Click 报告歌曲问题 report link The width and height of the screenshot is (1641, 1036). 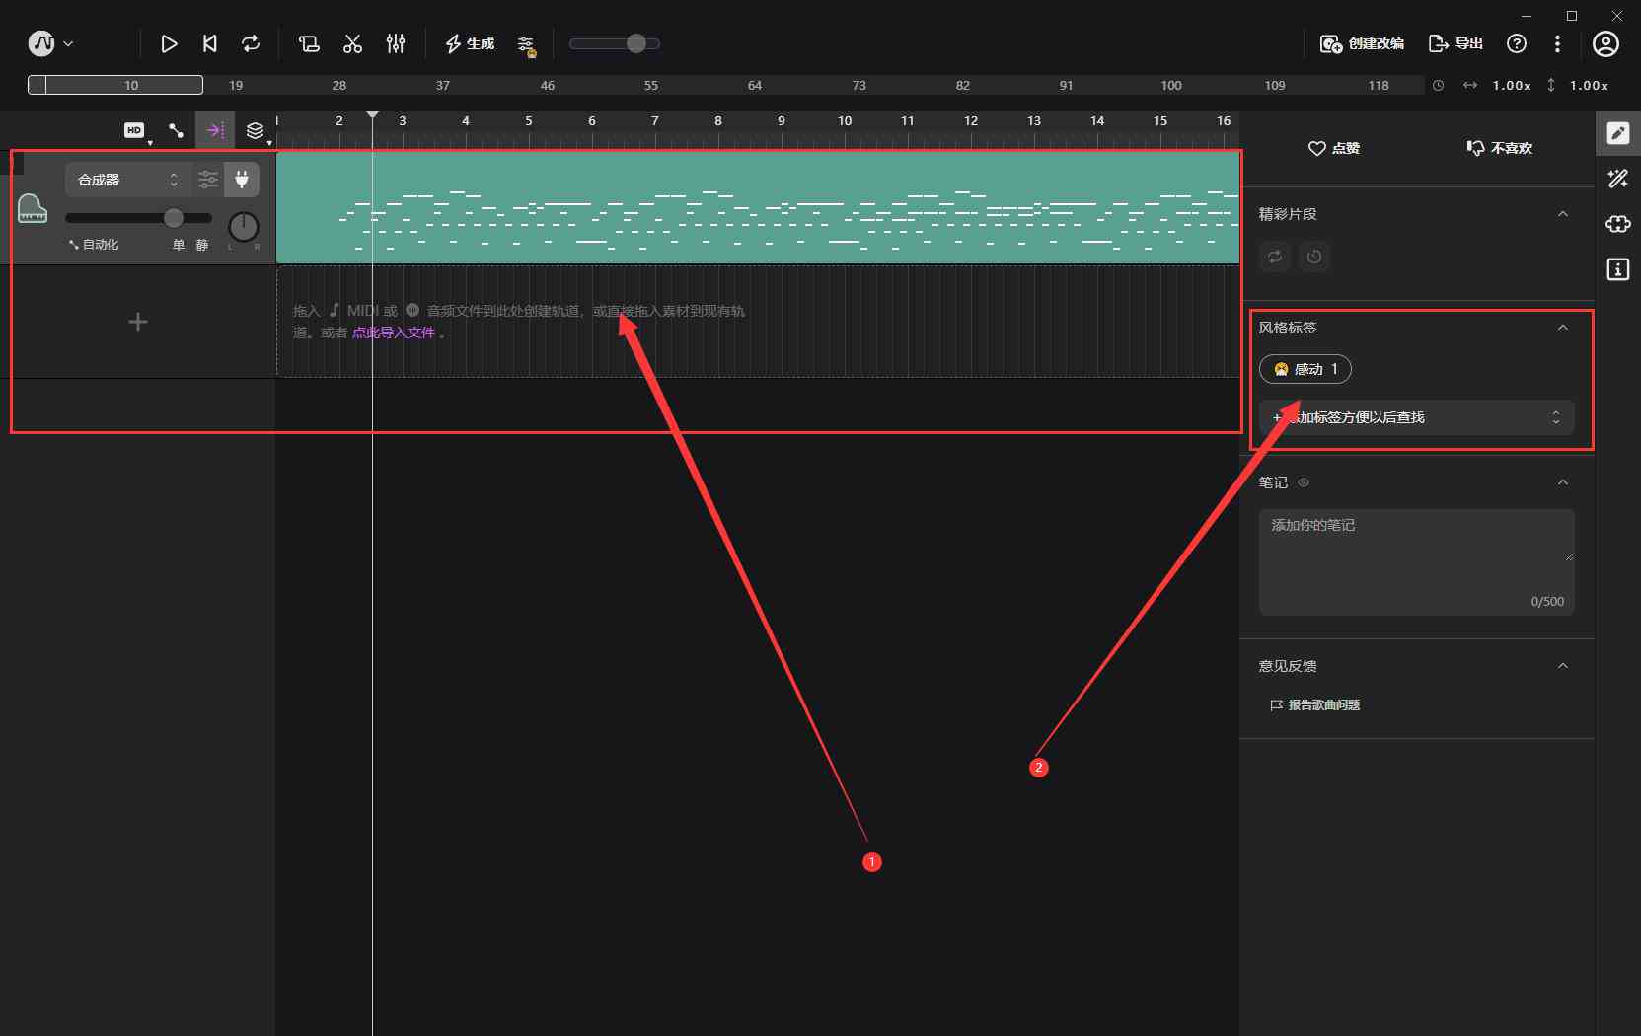[1315, 704]
